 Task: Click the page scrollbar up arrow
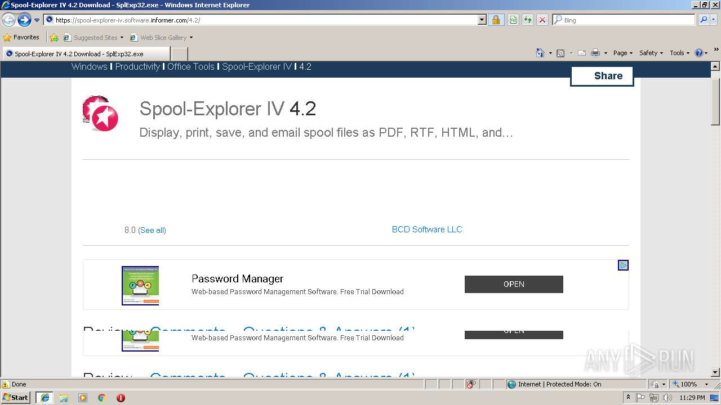coord(716,66)
